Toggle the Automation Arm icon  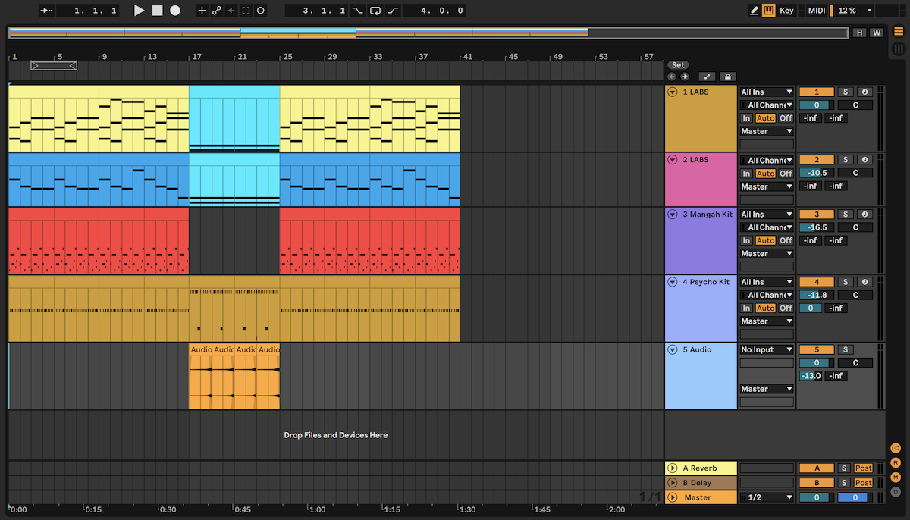point(217,11)
